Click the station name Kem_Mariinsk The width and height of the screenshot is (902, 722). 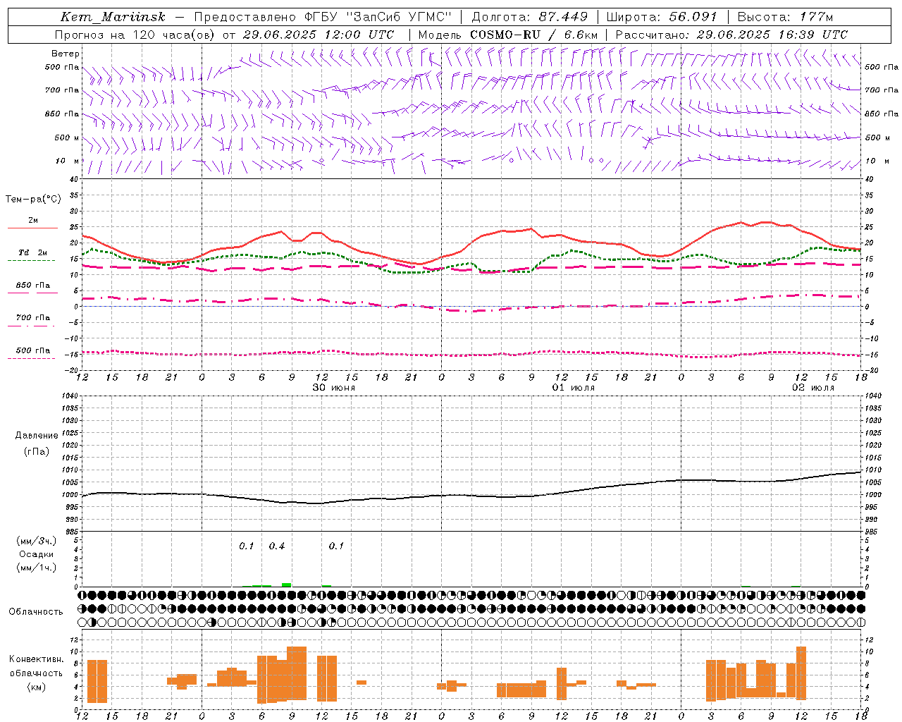(x=113, y=17)
